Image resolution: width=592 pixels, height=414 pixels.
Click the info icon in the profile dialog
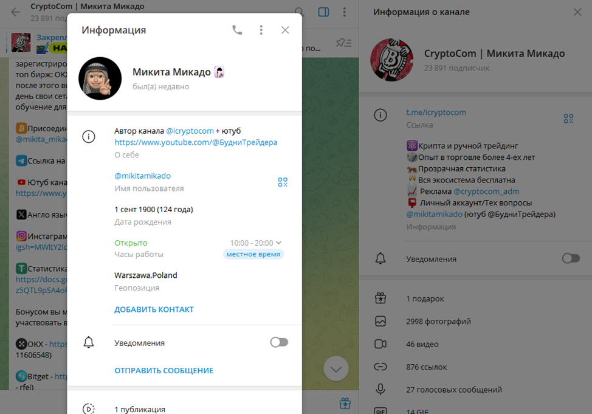coord(89,136)
